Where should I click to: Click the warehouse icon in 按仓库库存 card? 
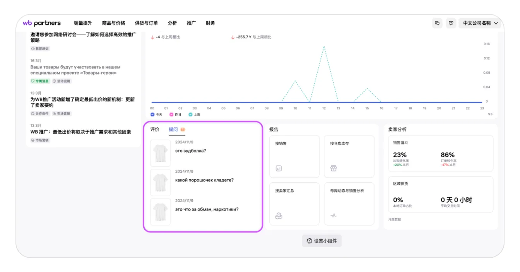tap(334, 168)
